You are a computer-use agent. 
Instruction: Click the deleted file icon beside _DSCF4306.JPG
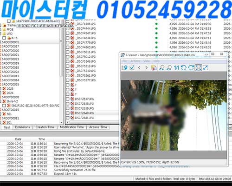[72, 24]
